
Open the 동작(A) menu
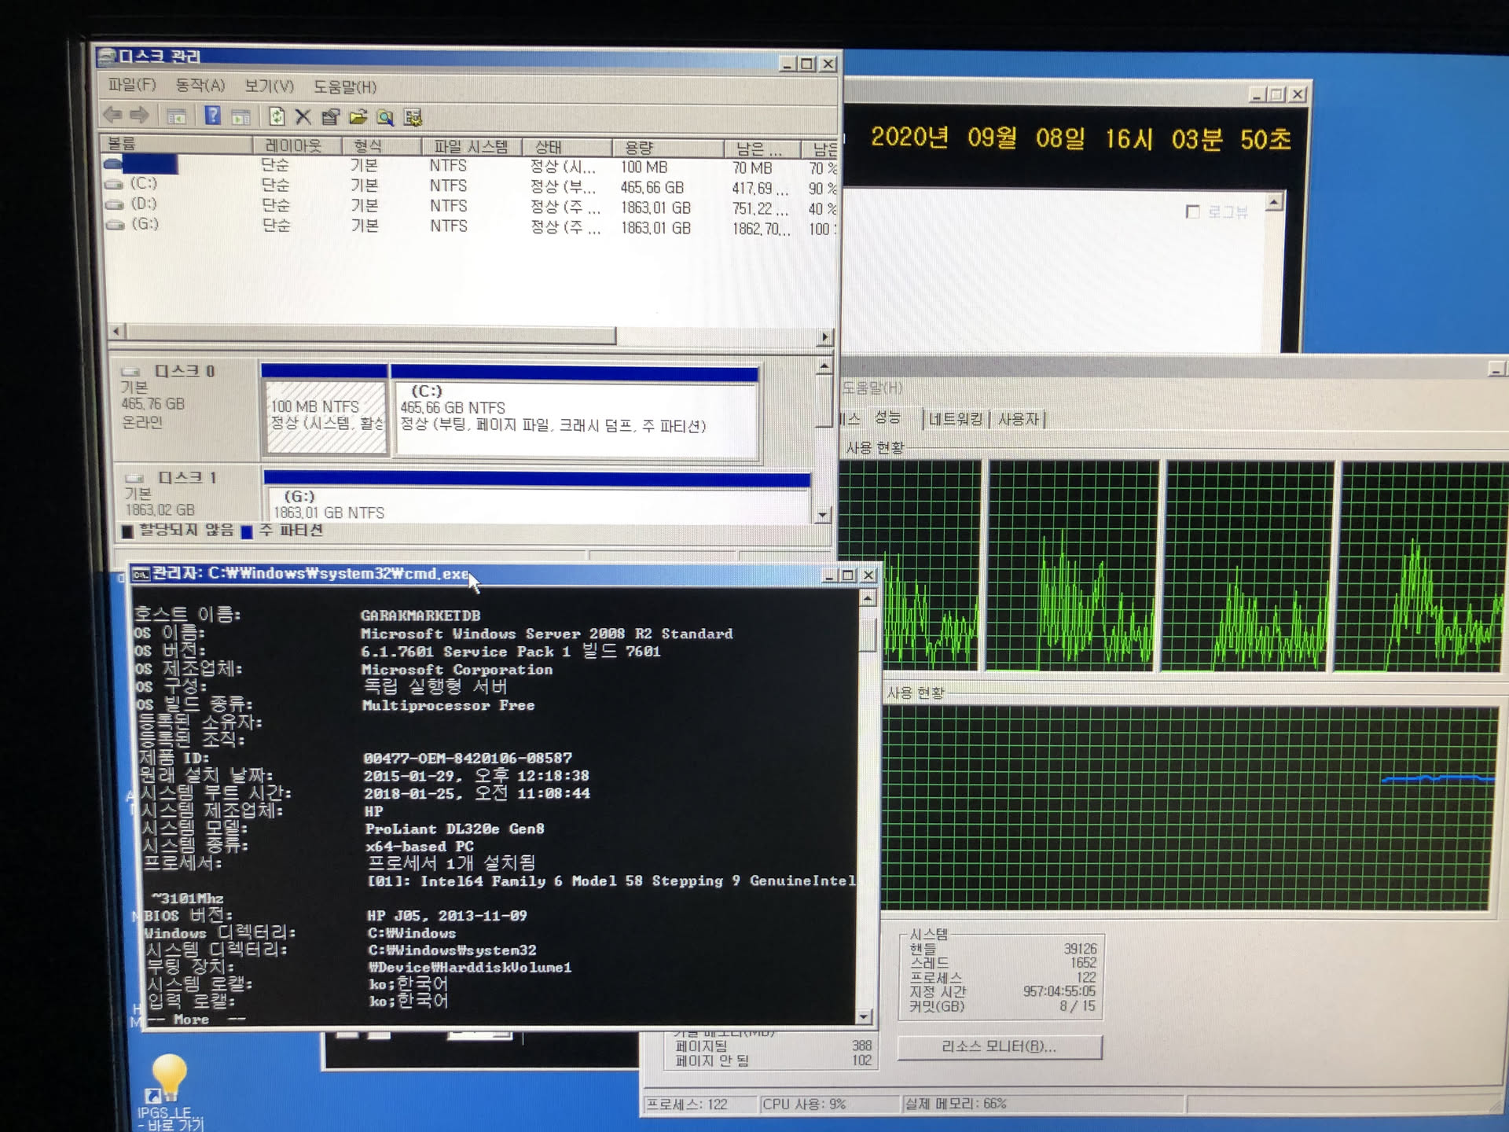pos(200,86)
